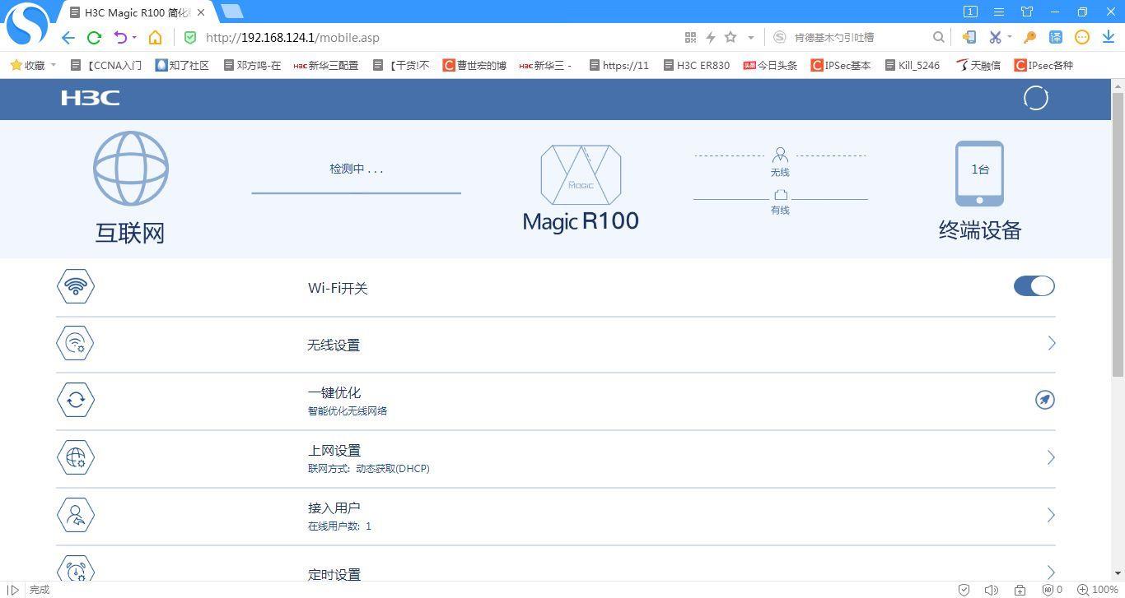Click the H3C logo in header
The image size is (1125, 598).
point(90,98)
